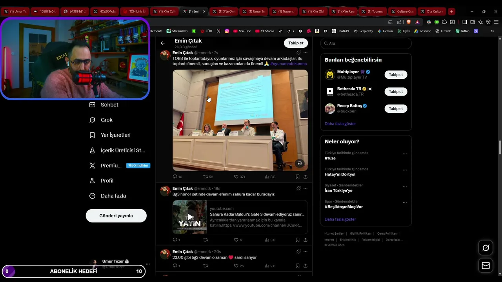Open the TOBB meeting photo

tap(240, 120)
